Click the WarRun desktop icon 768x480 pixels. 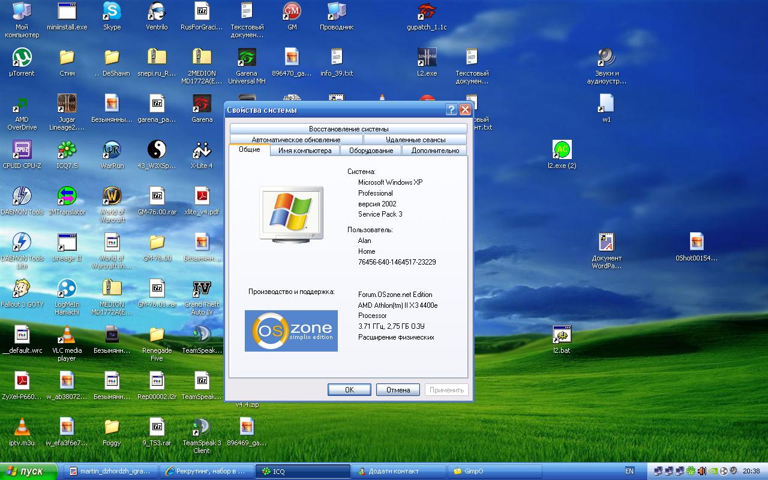[x=112, y=155]
